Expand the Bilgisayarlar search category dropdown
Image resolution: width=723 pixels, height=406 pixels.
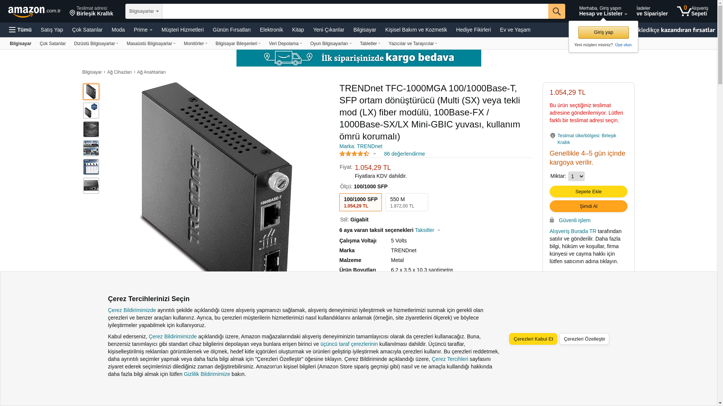[144, 11]
